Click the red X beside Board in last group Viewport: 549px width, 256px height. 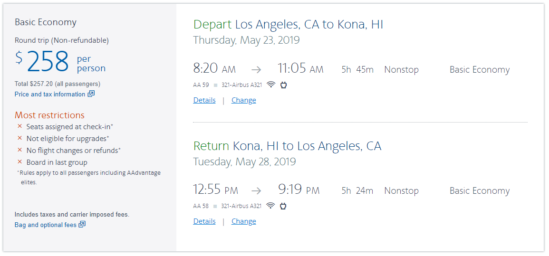pos(19,162)
